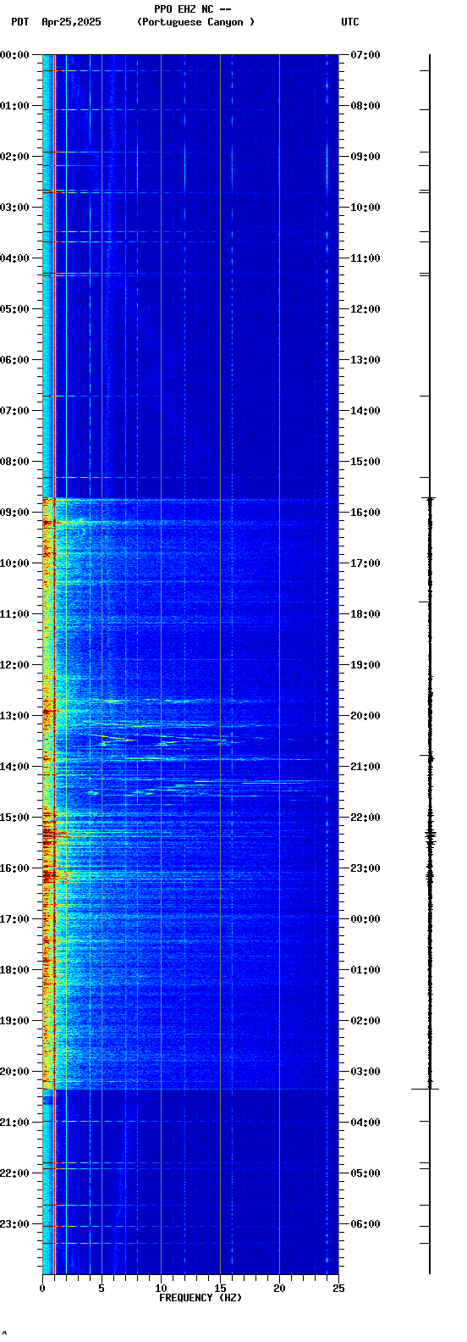Click the UTC time label '16:00'

[x=365, y=513]
